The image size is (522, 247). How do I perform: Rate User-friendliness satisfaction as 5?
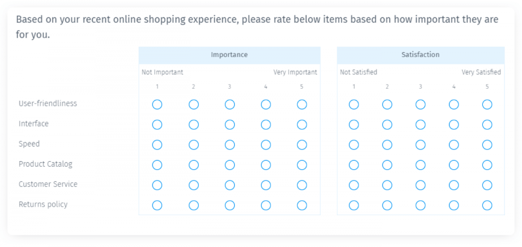[487, 105]
